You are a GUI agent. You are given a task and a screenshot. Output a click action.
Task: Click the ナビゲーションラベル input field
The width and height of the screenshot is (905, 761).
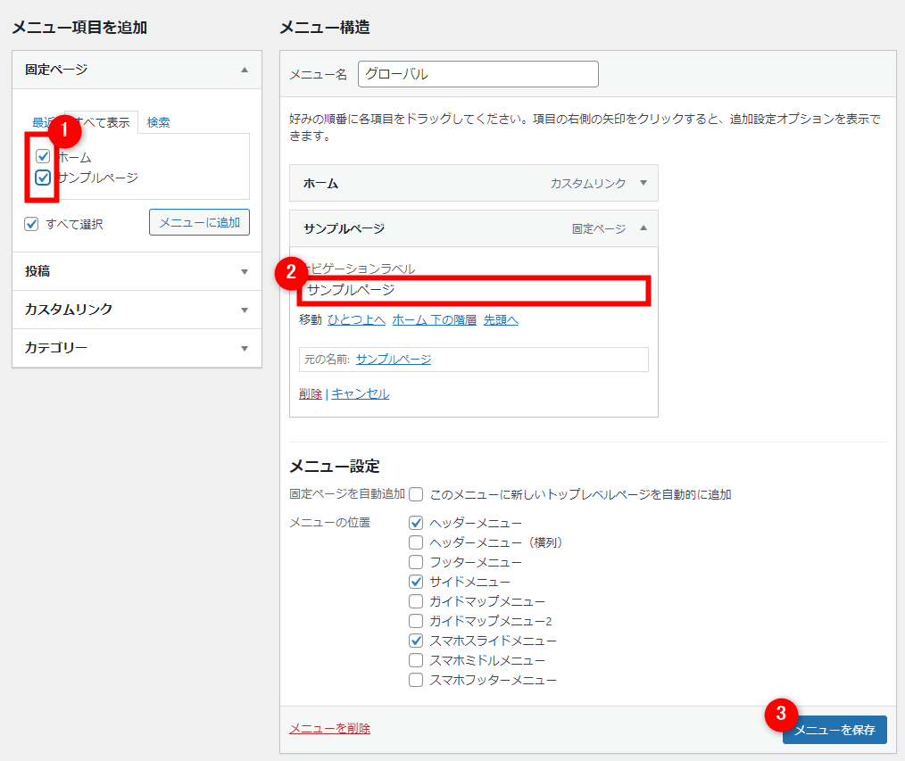click(473, 291)
